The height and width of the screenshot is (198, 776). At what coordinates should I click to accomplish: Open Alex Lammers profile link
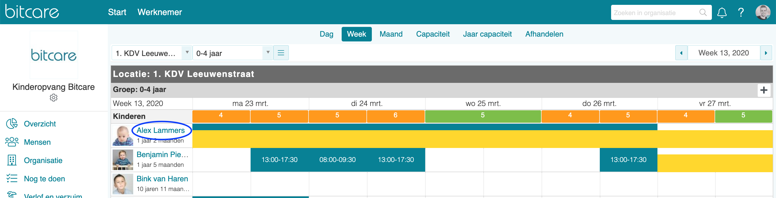click(161, 130)
